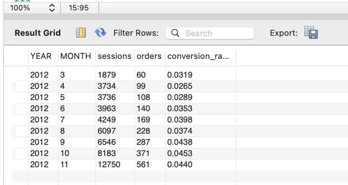Click the refresh results icon
The image size is (348, 185).
[100, 33]
